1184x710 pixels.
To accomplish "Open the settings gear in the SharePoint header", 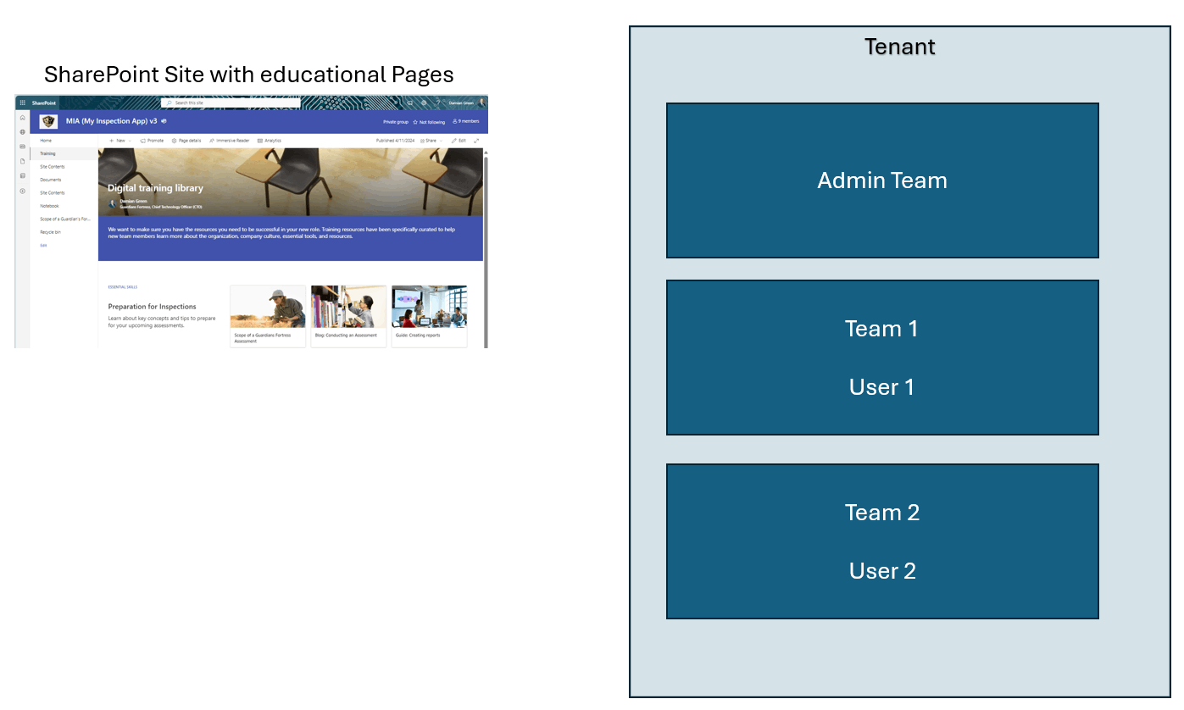I will (x=424, y=103).
